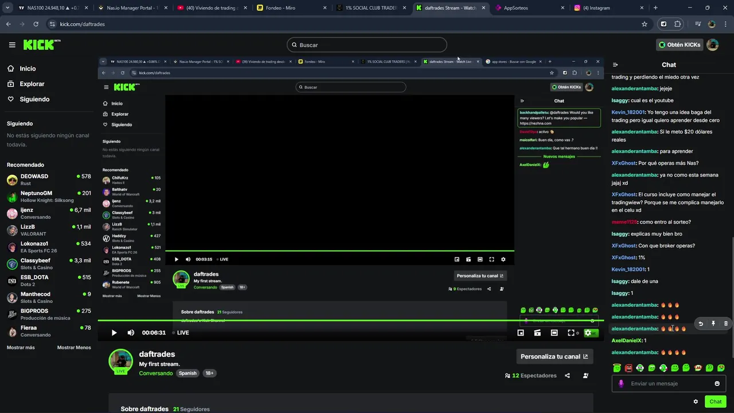
Task: Open the emoji picker smiley in message box
Action: coord(717,384)
